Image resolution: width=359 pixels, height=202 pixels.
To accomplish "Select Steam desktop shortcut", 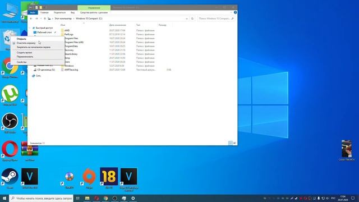I will 10,178.
